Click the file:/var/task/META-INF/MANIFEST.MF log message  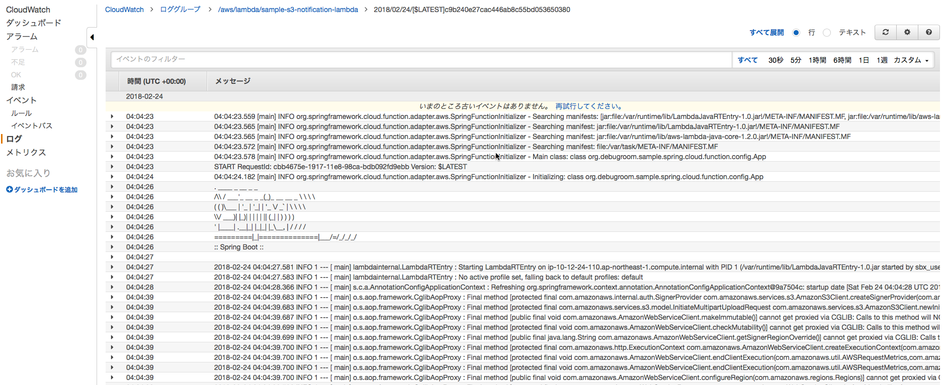coord(466,147)
